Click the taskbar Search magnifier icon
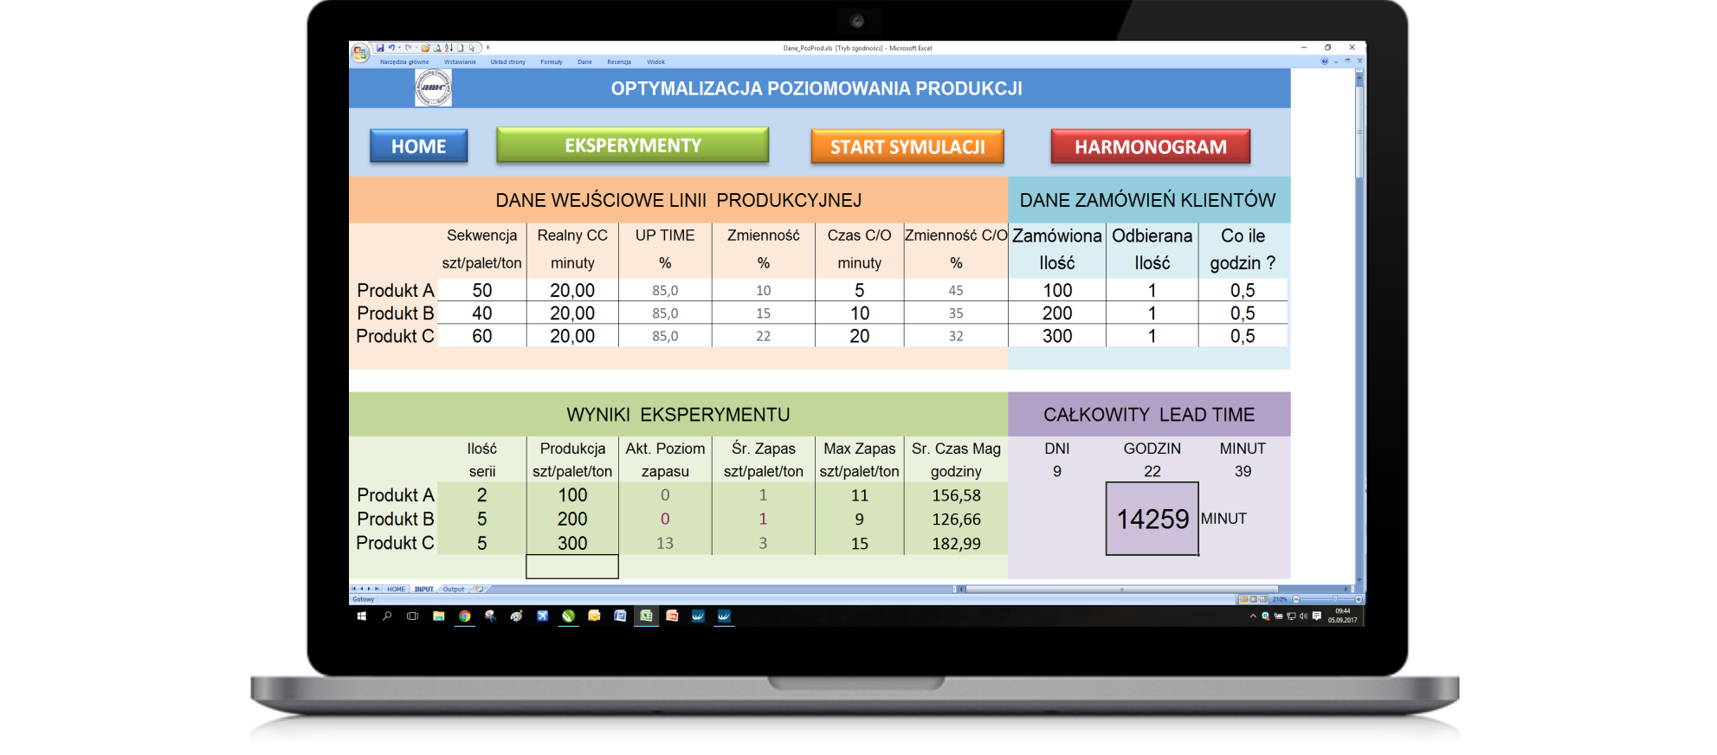The height and width of the screenshot is (755, 1717). pos(387,616)
